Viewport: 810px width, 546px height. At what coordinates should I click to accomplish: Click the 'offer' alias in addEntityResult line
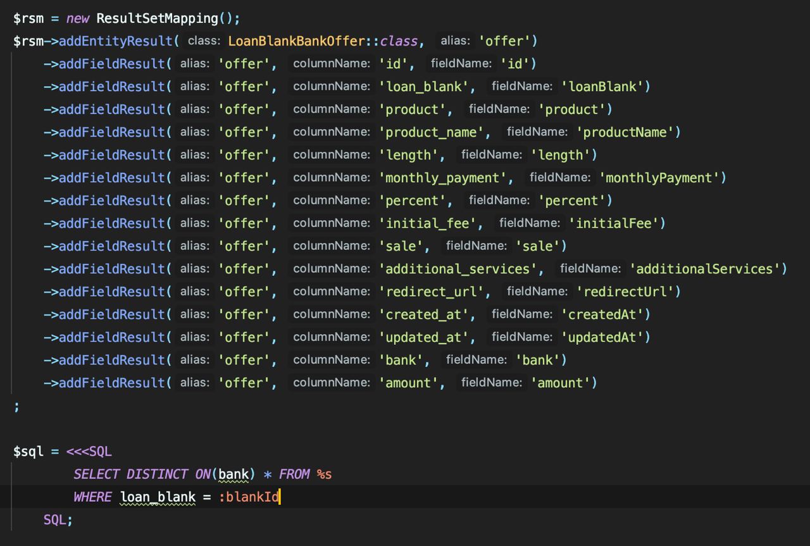504,41
